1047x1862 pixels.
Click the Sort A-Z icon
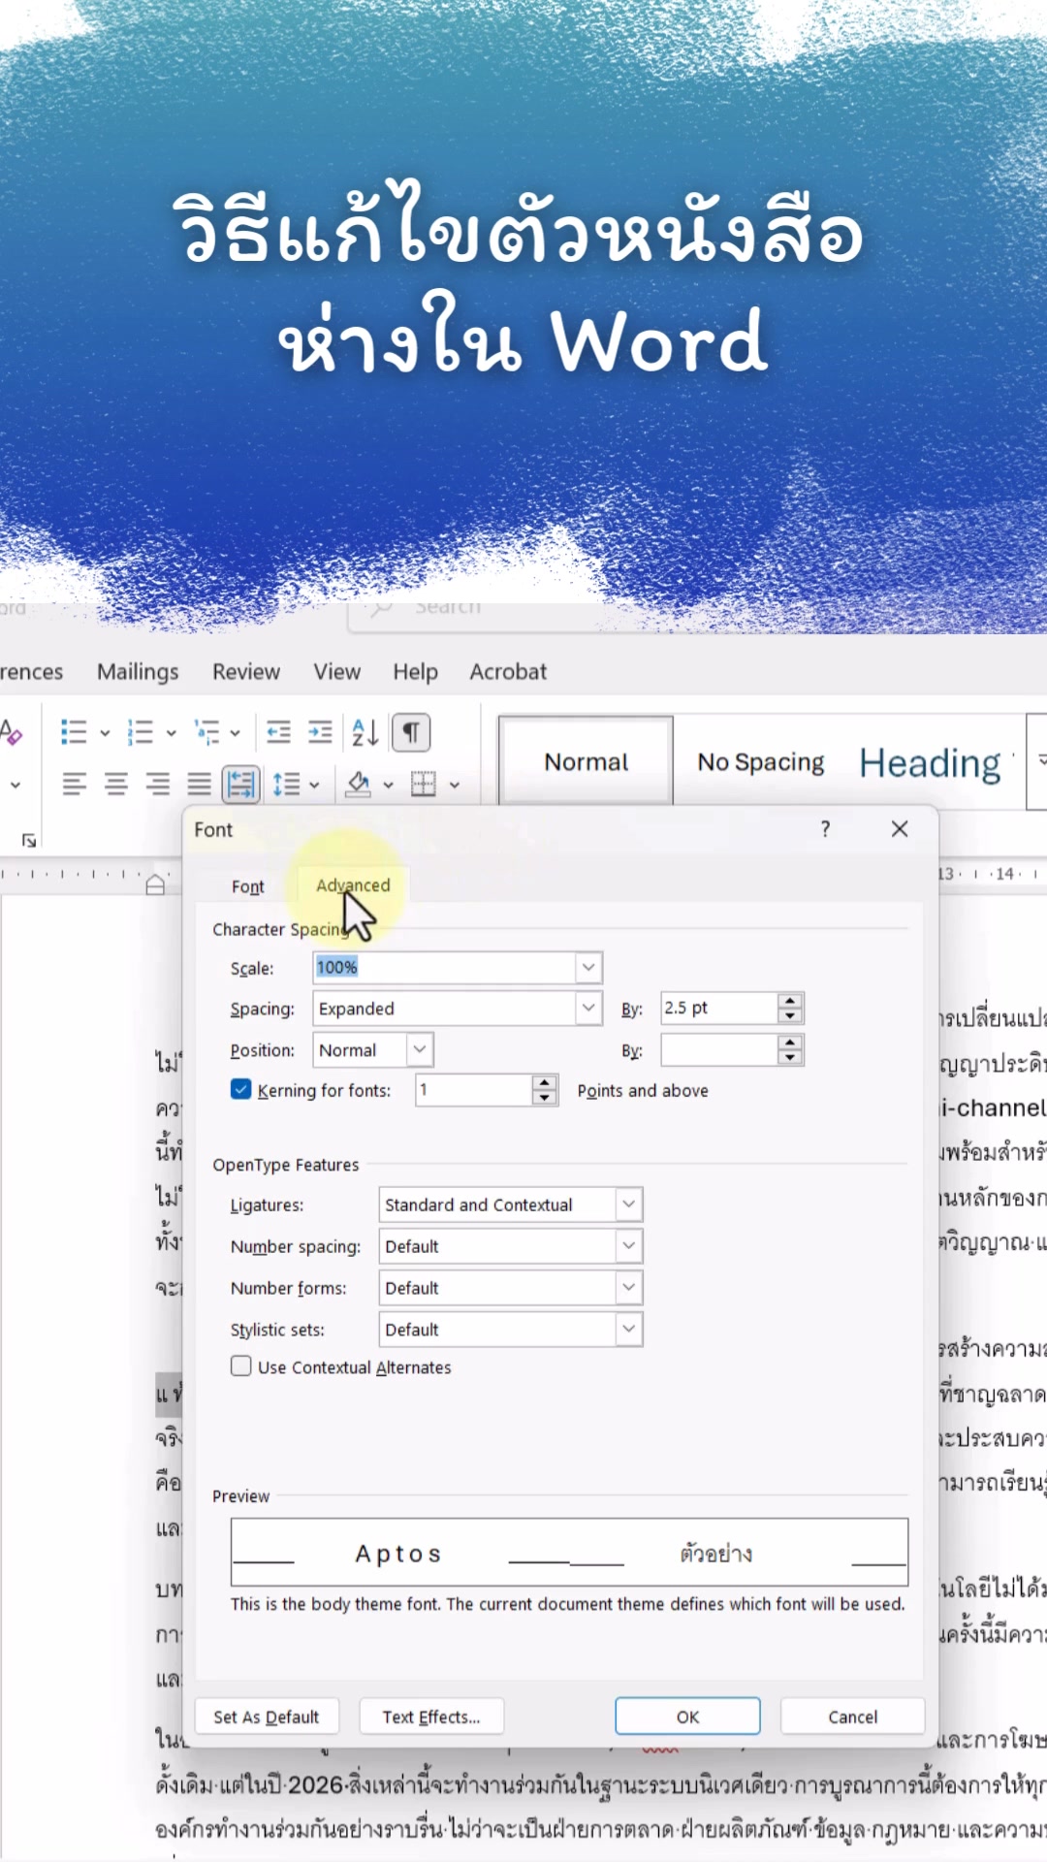coord(365,732)
